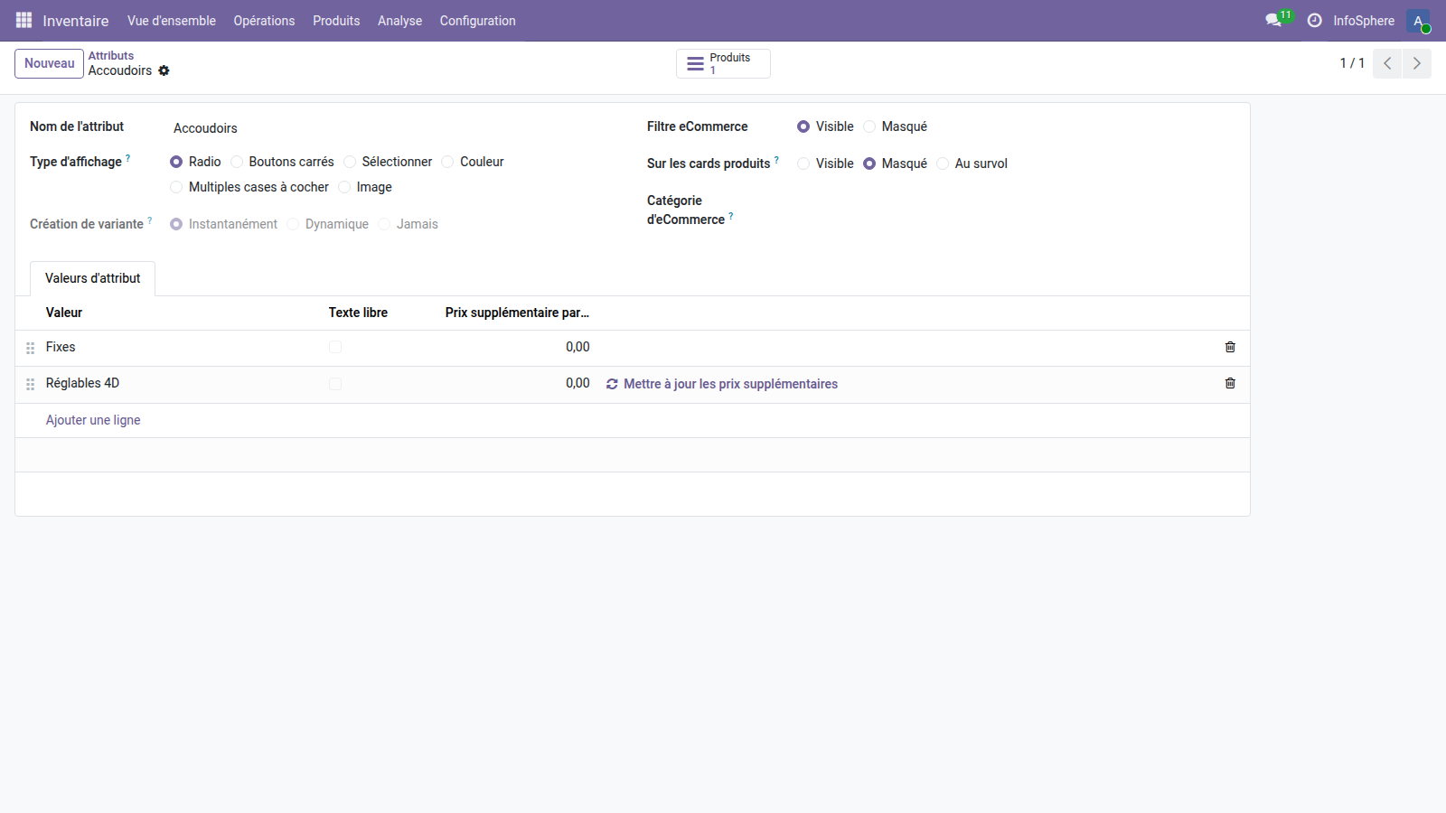
Task: Choose "Au survol" for product cards
Action: click(943, 164)
